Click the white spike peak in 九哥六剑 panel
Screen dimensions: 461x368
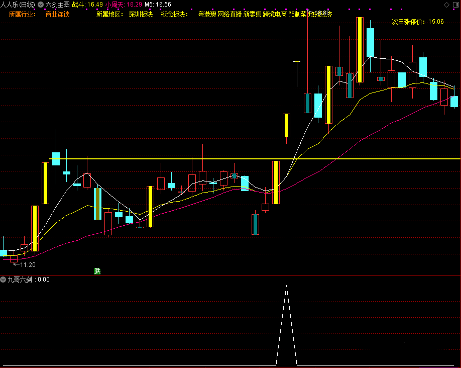(286, 287)
